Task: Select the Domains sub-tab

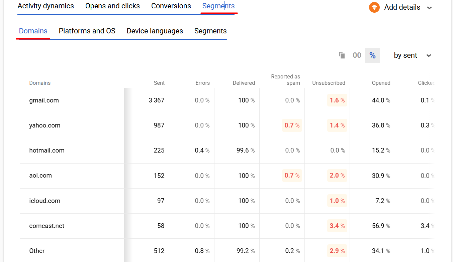Action: click(33, 31)
